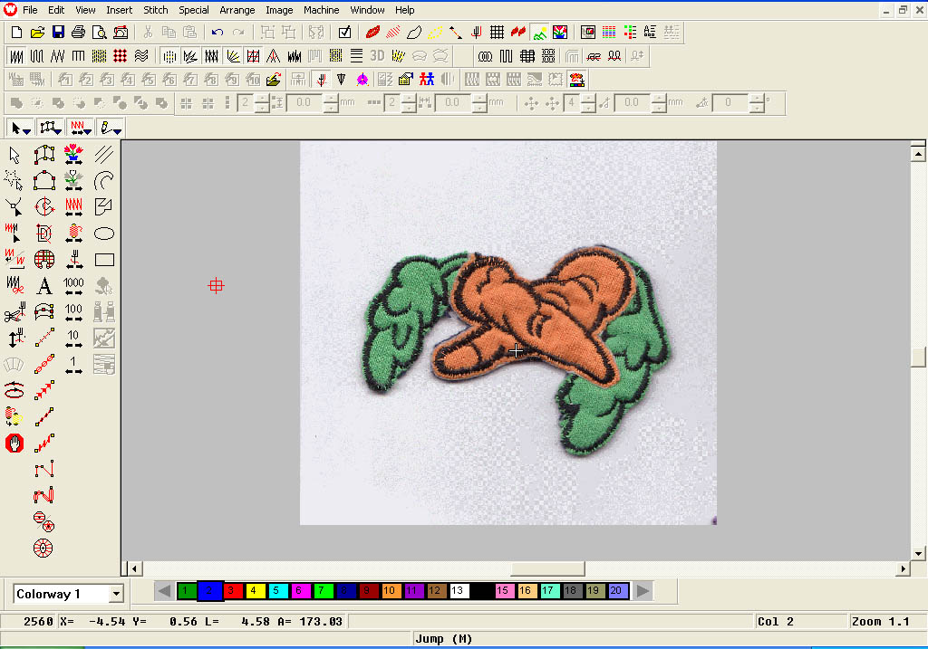Click the travel by 10 stitches icon
Viewport: 928px width, 649px height.
[x=73, y=339]
